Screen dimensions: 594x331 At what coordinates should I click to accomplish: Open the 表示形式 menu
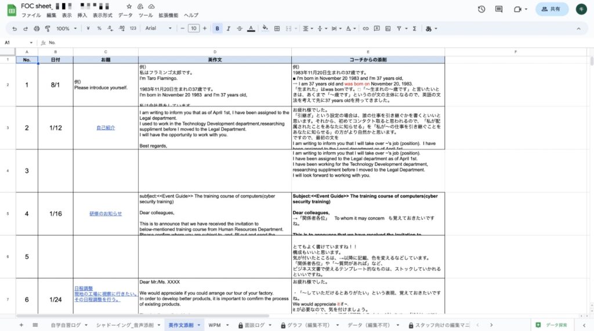(x=103, y=16)
